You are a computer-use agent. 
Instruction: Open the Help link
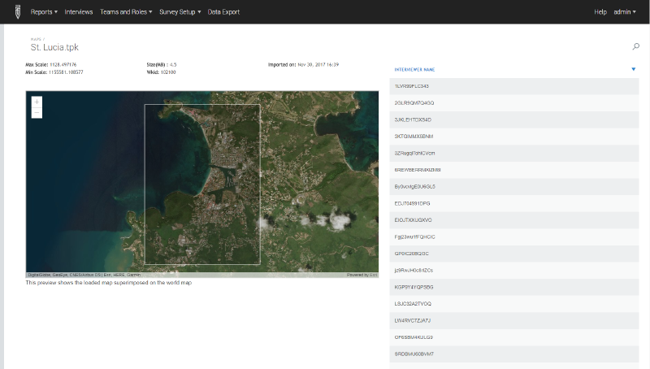coord(600,12)
